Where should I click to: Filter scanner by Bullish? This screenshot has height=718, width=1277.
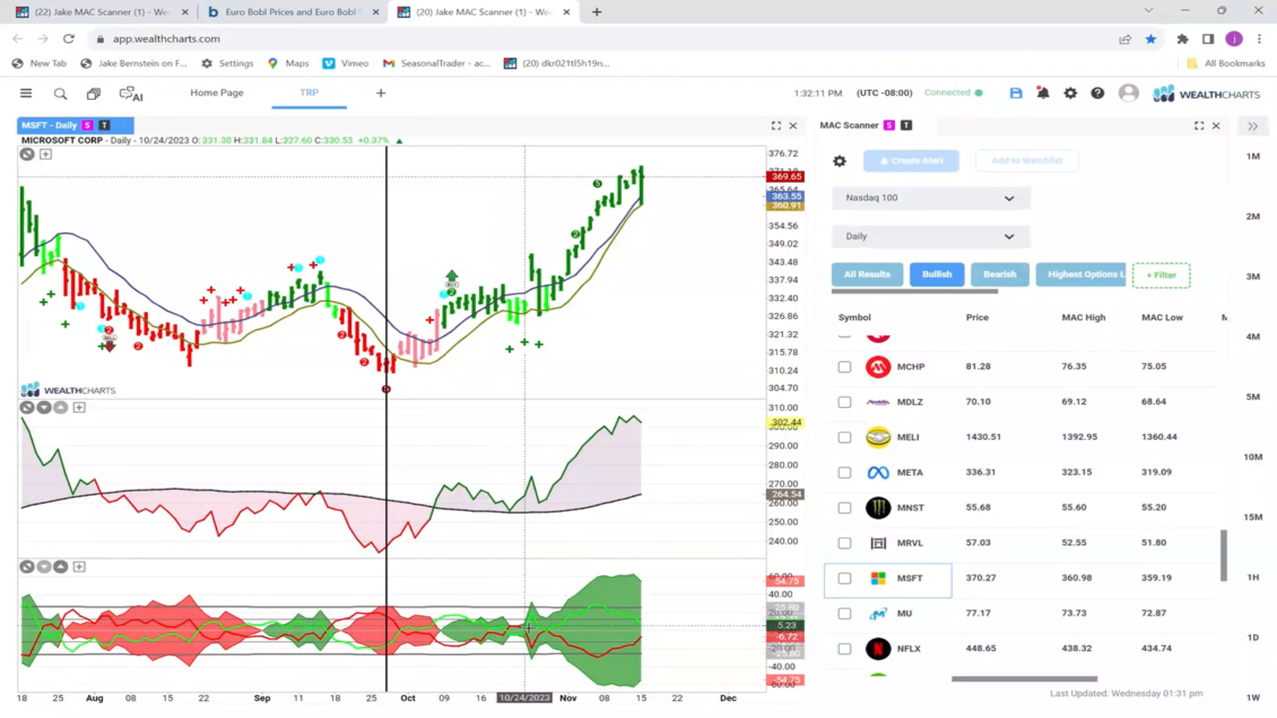tap(937, 275)
